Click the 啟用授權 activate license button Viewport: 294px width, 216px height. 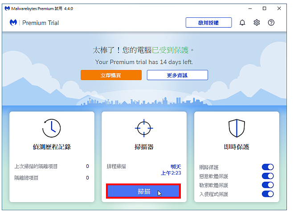[208, 23]
